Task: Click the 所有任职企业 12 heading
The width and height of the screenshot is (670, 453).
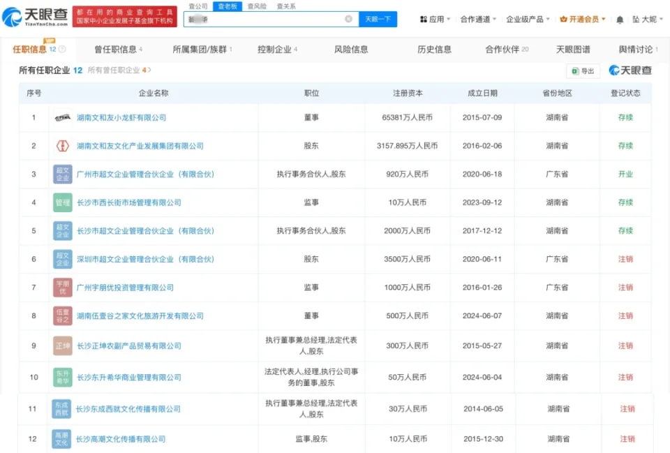Action: 50,70
